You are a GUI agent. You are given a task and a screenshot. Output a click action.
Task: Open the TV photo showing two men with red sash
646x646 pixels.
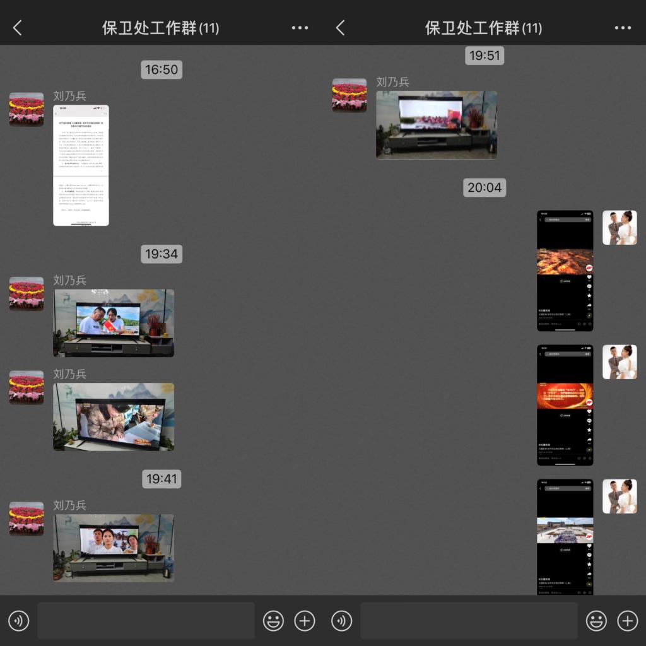point(114,323)
